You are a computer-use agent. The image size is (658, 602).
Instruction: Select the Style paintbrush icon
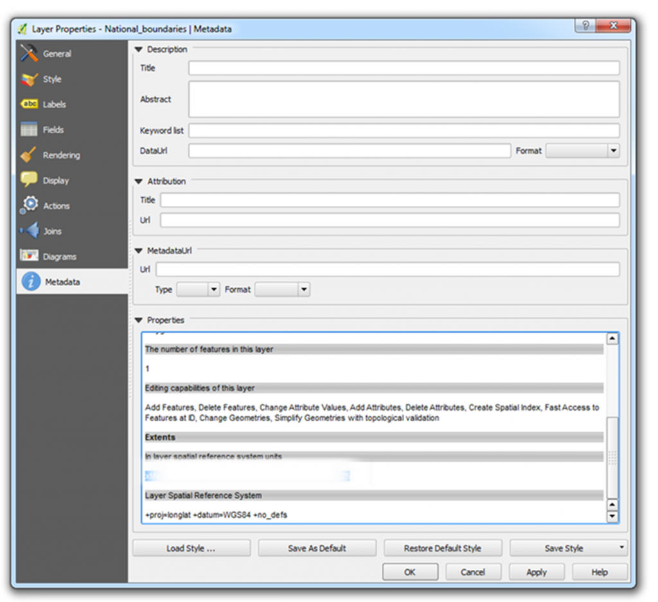(29, 79)
